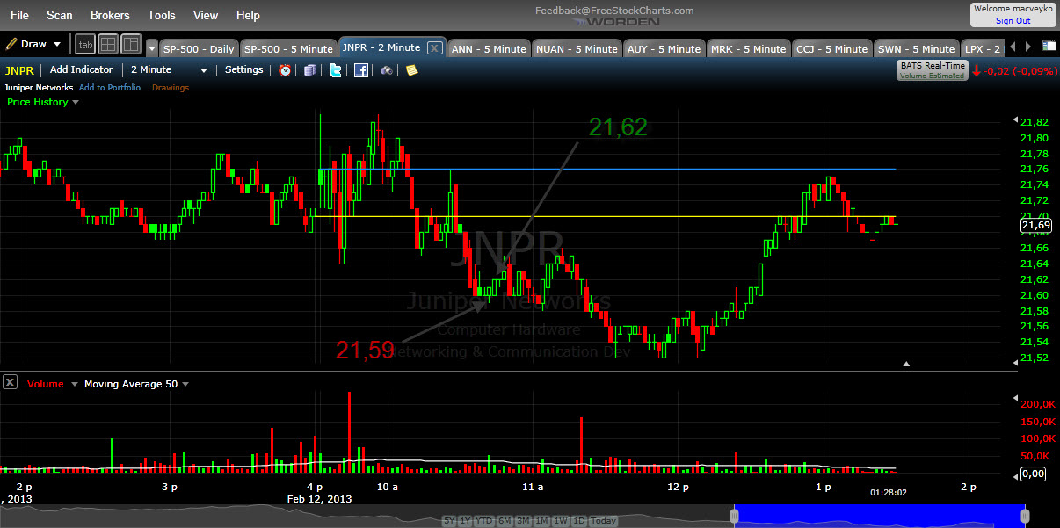1060x528 pixels.
Task: Click the Sign Out link
Action: point(1013,21)
